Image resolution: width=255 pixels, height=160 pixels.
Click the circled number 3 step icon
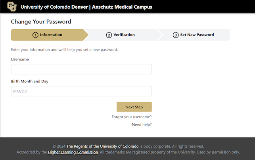pos(176,35)
